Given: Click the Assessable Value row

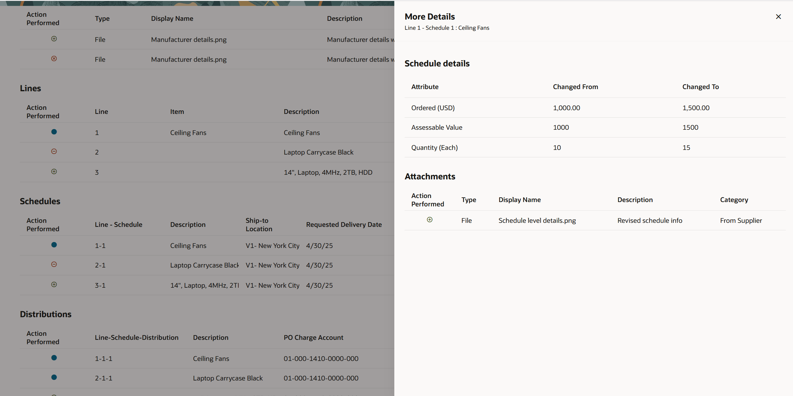Looking at the screenshot, I should pos(436,127).
